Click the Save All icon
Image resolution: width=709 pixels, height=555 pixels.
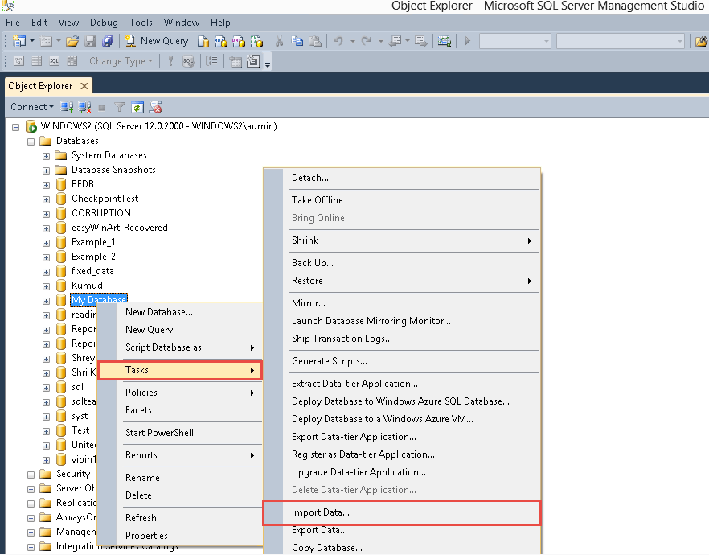pyautogui.click(x=108, y=41)
